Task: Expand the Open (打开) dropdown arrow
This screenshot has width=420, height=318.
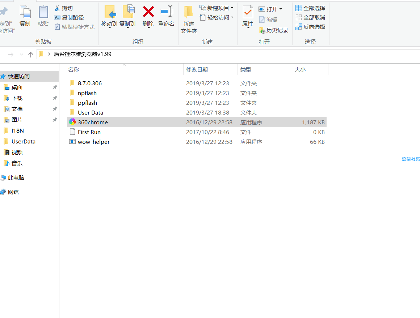Action: click(281, 9)
